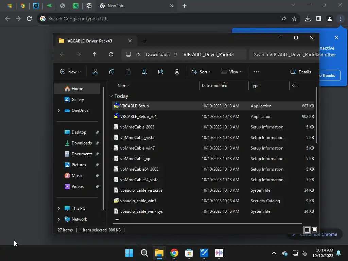This screenshot has height=261, width=348.
Task: Open Windows Start menu
Action: tap(129, 253)
